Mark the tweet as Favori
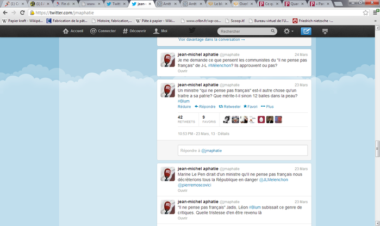The image size is (380, 226). click(x=251, y=107)
